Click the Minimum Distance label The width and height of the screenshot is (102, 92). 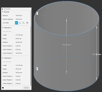click(8, 19)
